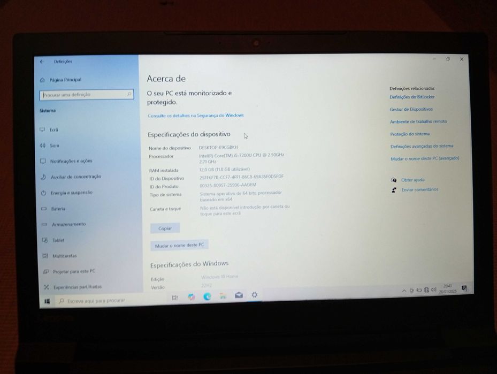Launch Microsoft Edge from the taskbar
This screenshot has width=497, height=374.
pyautogui.click(x=207, y=296)
